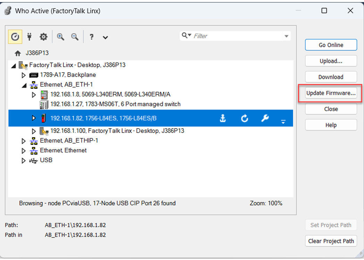Click the Browsing - node PCviaUSB status text

click(97, 203)
